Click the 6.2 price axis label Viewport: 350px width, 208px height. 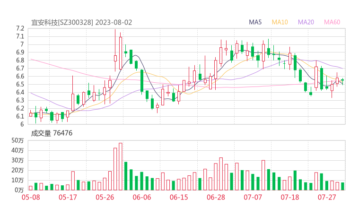tap(20, 108)
